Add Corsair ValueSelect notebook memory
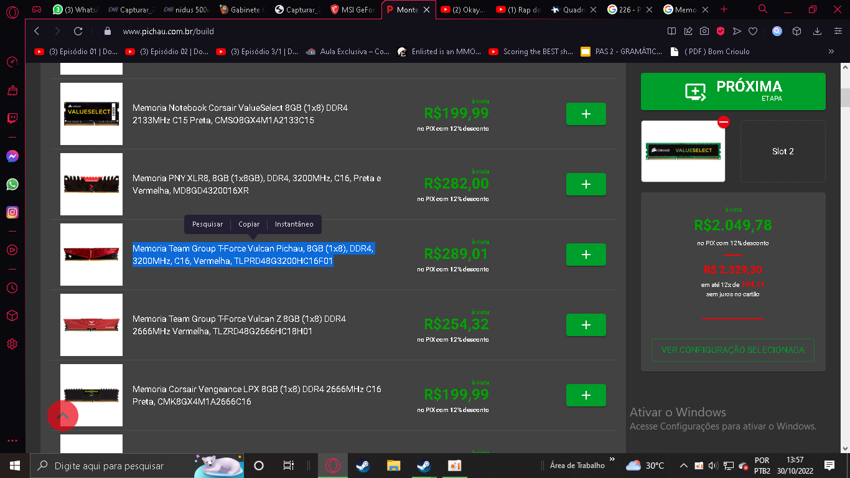The height and width of the screenshot is (478, 850). (586, 114)
